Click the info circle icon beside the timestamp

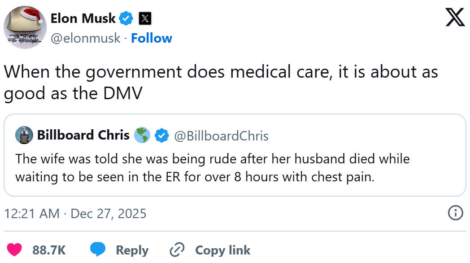tap(456, 213)
